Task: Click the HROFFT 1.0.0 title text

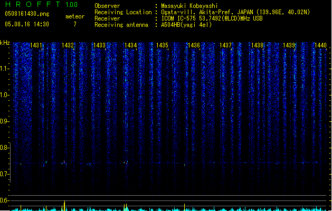Action: tap(42, 4)
